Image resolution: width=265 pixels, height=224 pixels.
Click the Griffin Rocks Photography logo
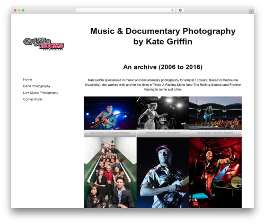click(43, 44)
